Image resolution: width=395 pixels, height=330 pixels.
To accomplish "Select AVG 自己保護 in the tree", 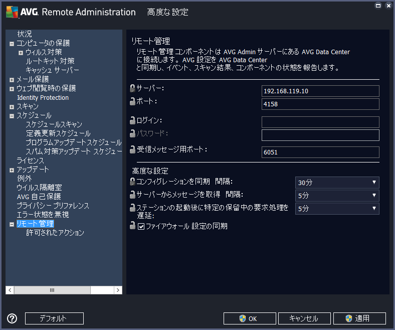I will (x=39, y=197).
